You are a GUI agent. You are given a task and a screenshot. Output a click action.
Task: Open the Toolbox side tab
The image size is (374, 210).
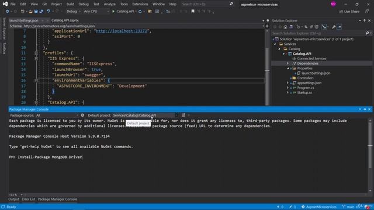click(x=4, y=48)
